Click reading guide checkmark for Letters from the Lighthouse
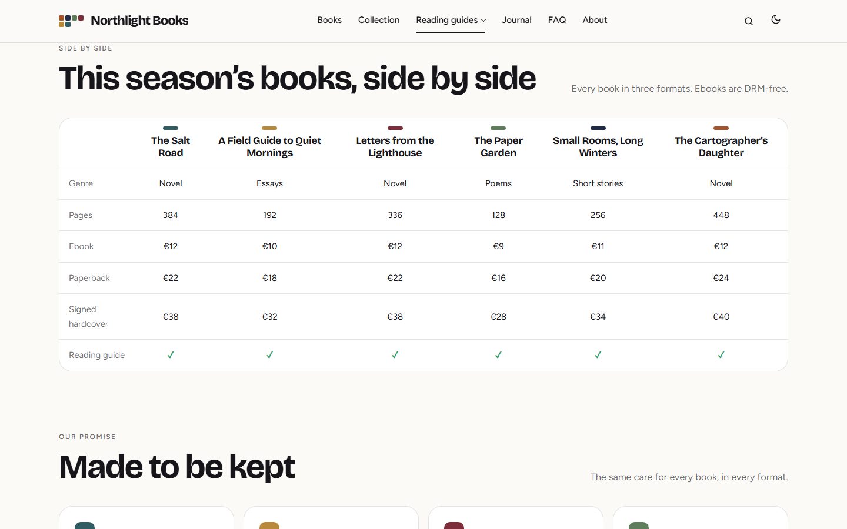Image resolution: width=847 pixels, height=529 pixels. point(395,355)
